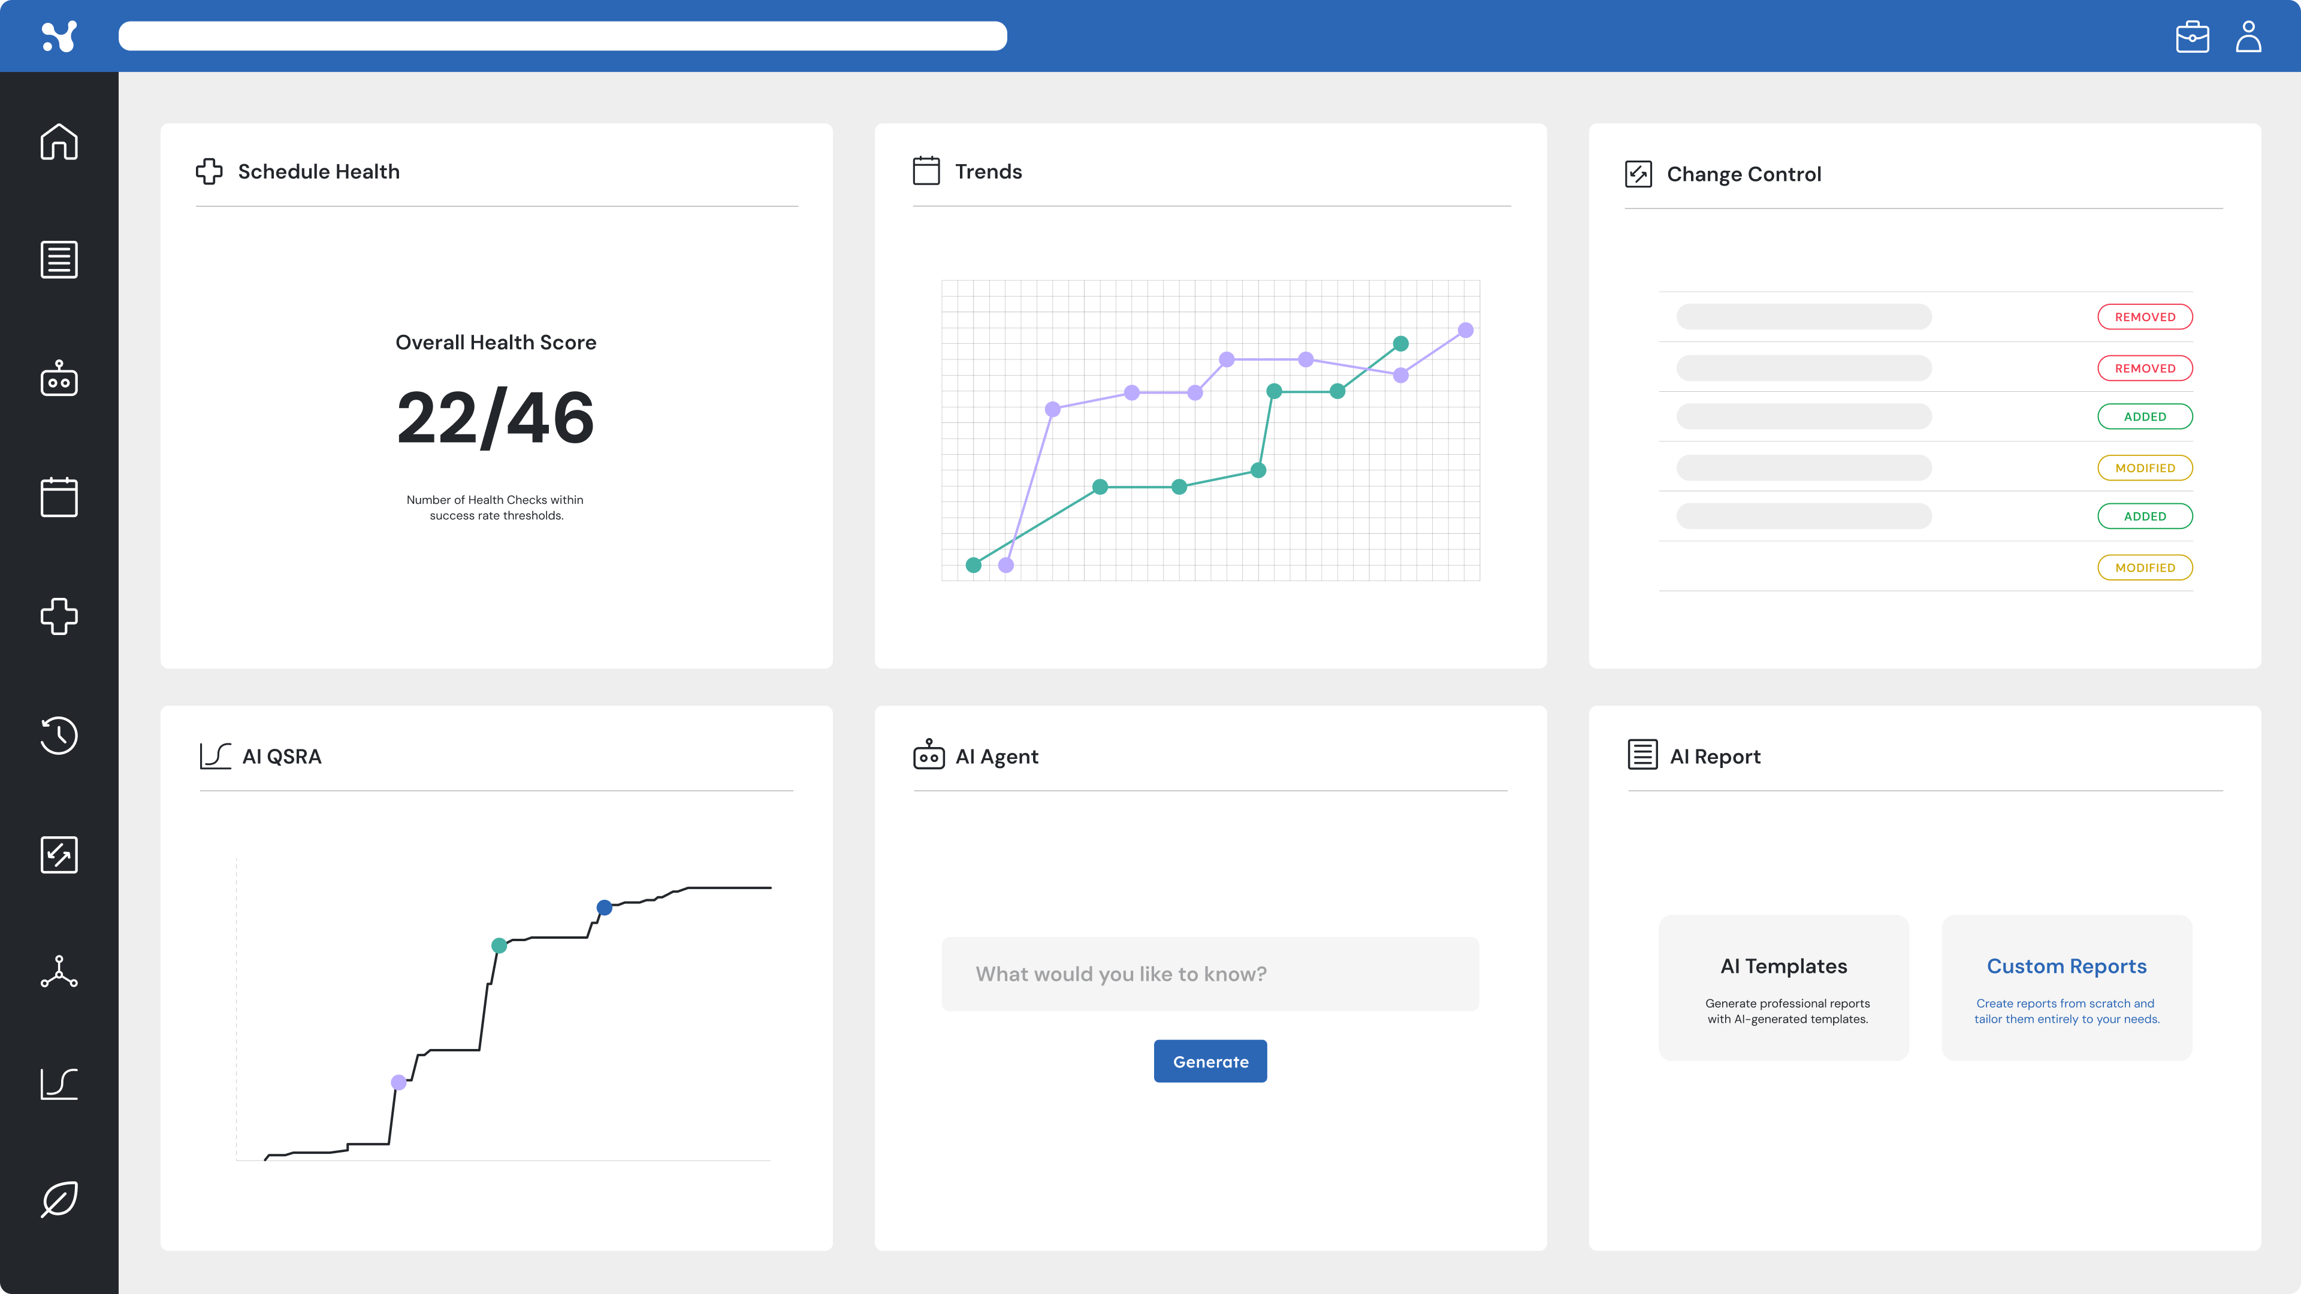Open the Custom Reports card

2066,988
